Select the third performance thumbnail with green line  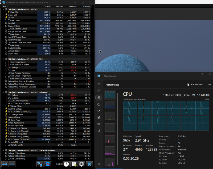[x=110, y=116]
